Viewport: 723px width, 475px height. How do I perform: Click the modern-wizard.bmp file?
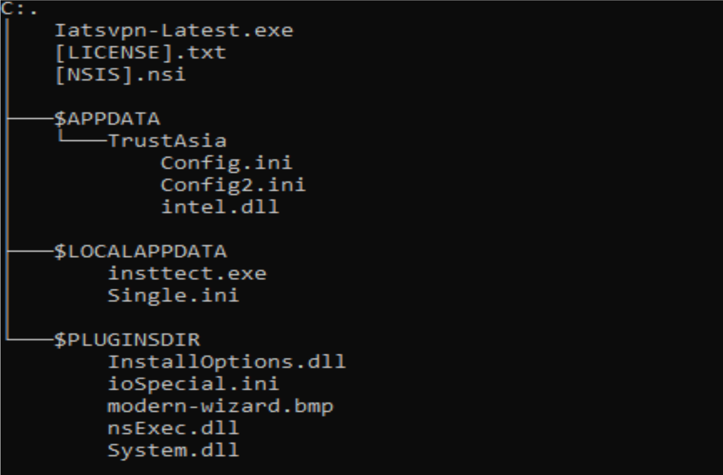point(220,406)
